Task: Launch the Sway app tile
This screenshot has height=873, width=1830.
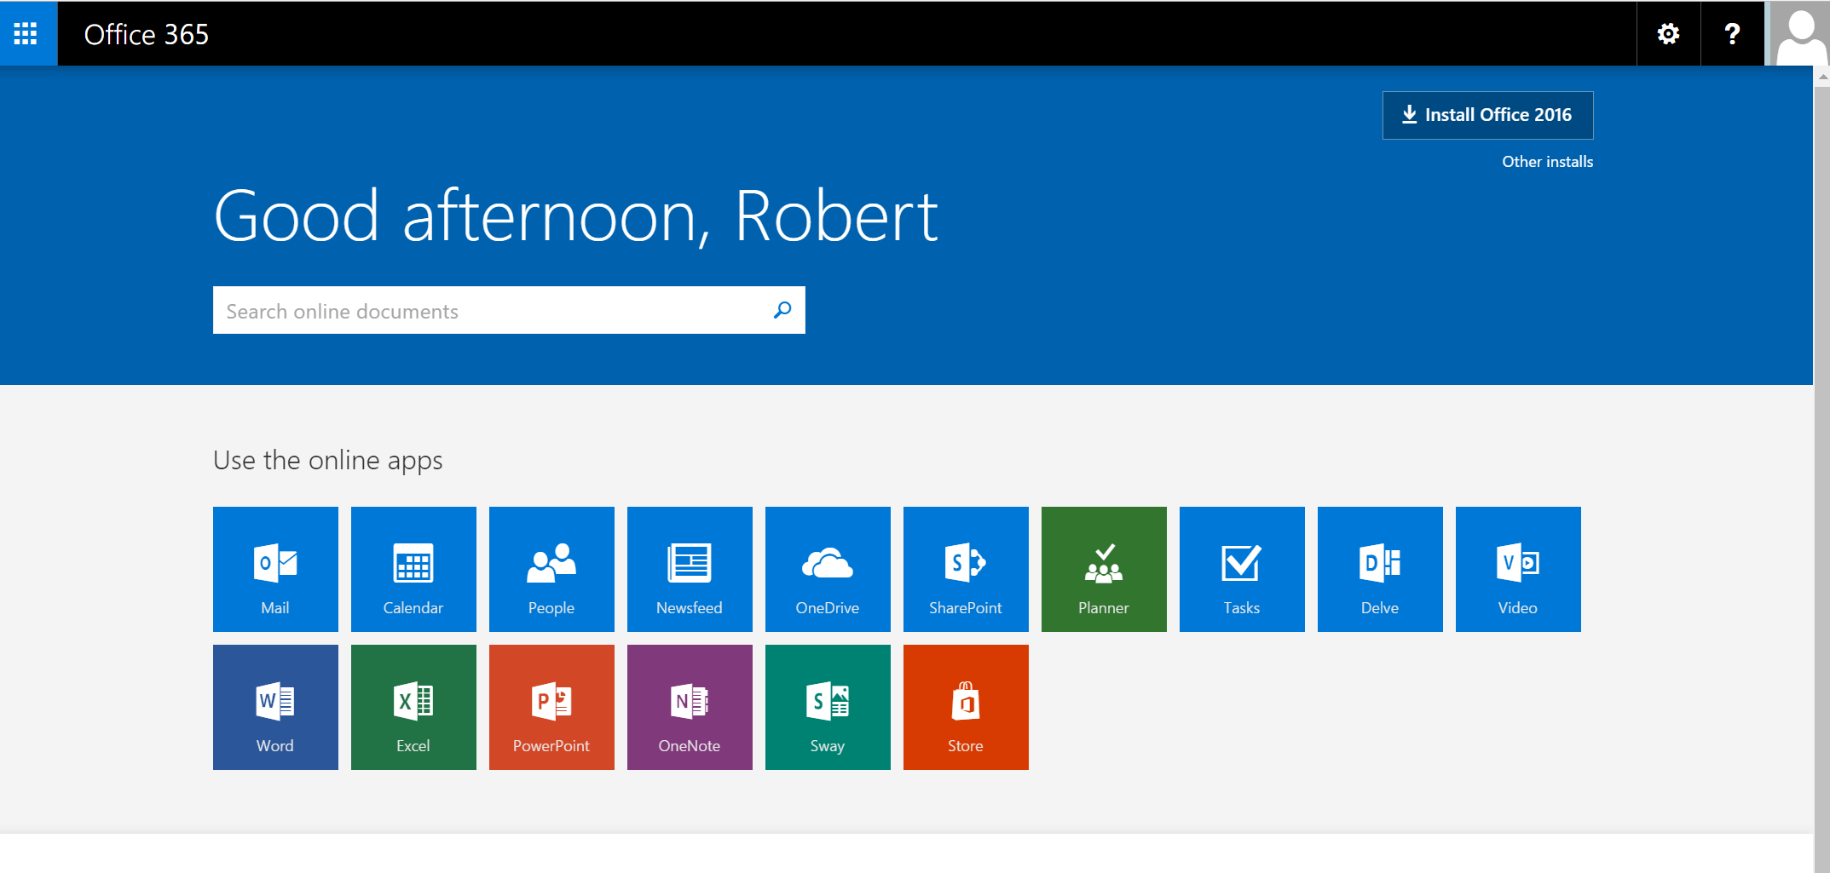Action: click(828, 707)
